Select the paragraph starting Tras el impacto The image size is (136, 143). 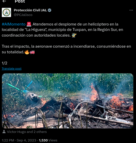point(66,49)
